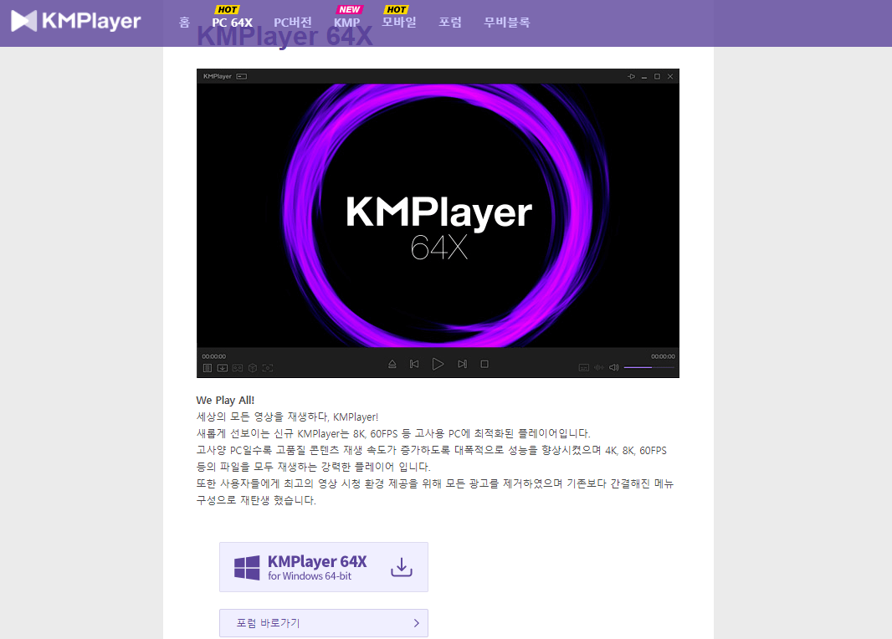Click the line '세상의 모든 영상을 재생하다, KMPlayer!'
The width and height of the screenshot is (892, 639).
(287, 417)
